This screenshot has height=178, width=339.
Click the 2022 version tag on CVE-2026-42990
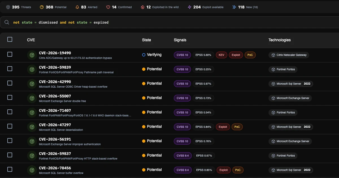pos(307,84)
